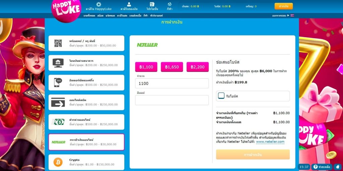Open คาสิโนสด live casino submenu item

click(122, 16)
